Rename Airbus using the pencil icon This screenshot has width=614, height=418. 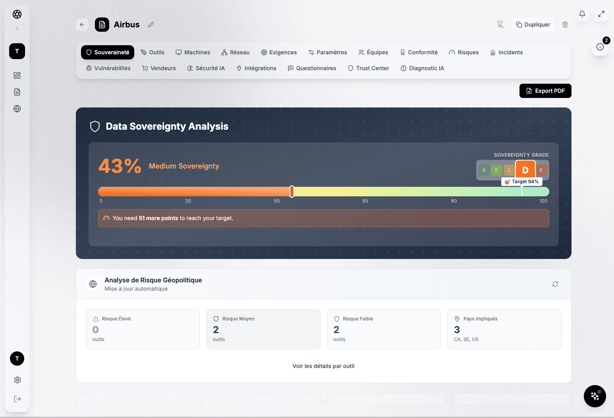pos(151,24)
